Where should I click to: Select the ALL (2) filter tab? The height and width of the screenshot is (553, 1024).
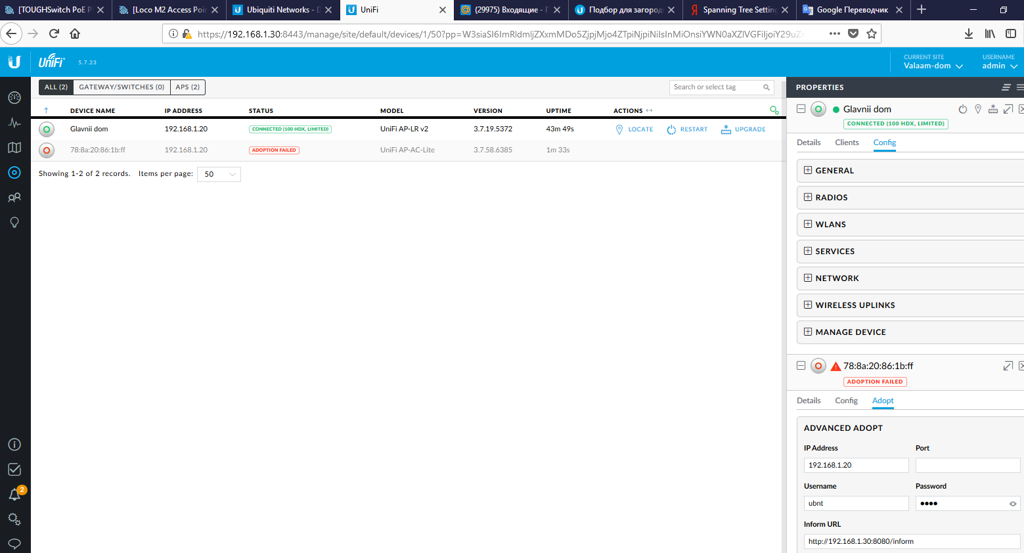pyautogui.click(x=56, y=87)
